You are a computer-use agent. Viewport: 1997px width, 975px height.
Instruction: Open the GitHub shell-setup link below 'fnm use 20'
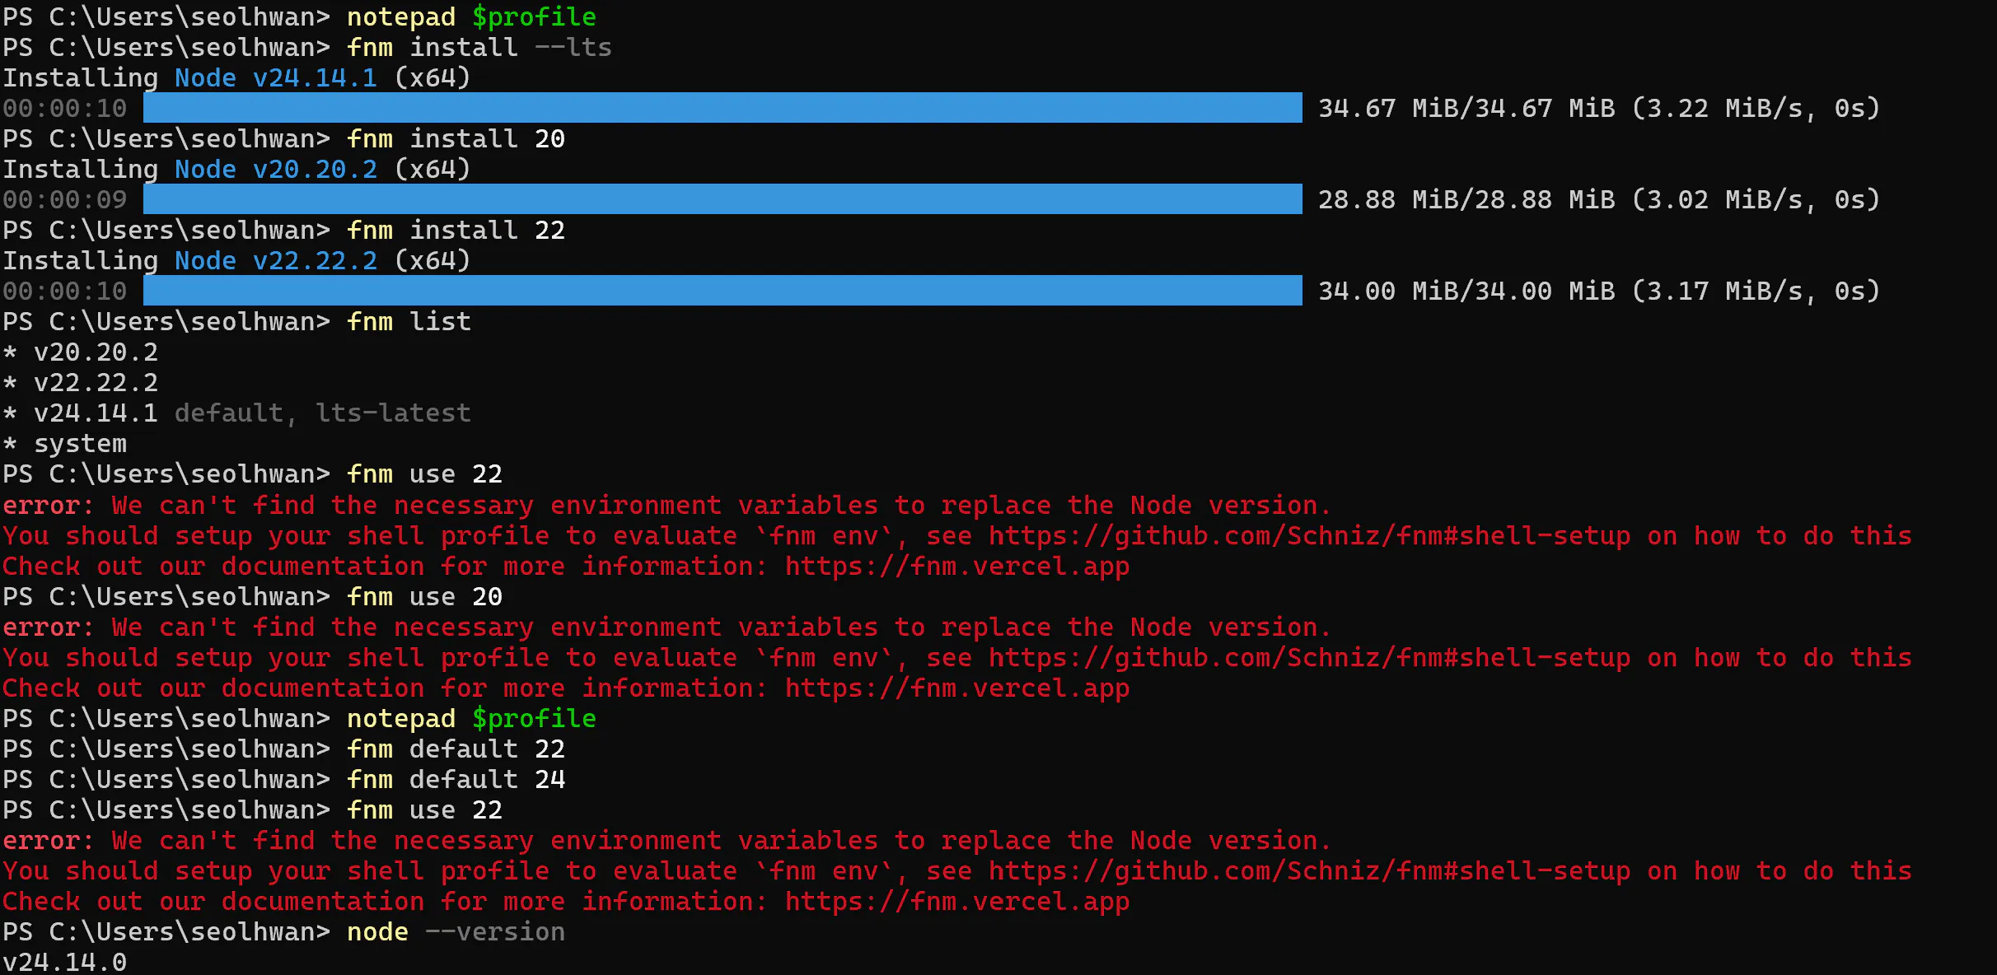point(1309,657)
